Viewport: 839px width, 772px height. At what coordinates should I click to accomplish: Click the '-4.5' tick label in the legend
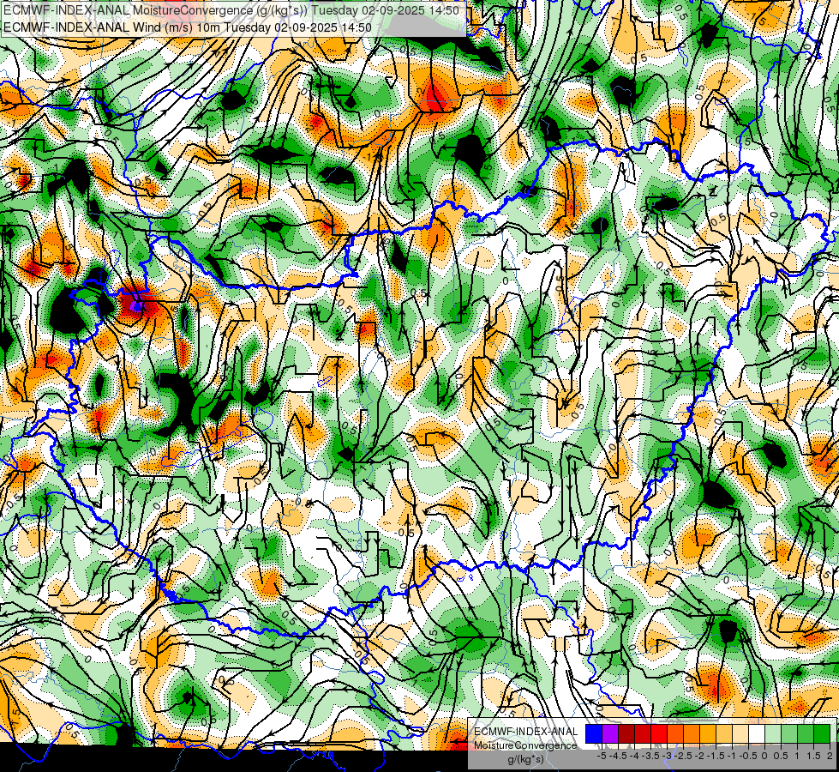click(x=618, y=756)
